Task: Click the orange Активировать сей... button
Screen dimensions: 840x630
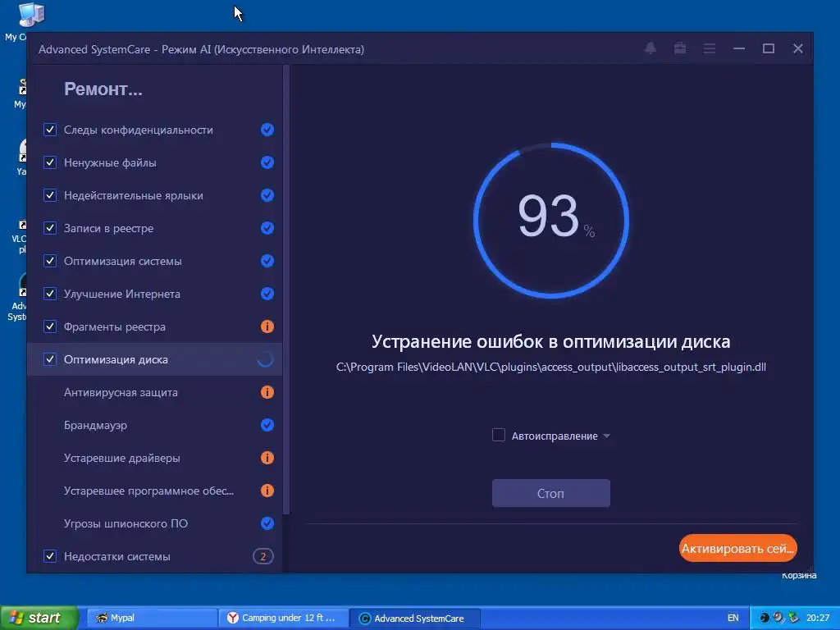Action: [x=738, y=549]
